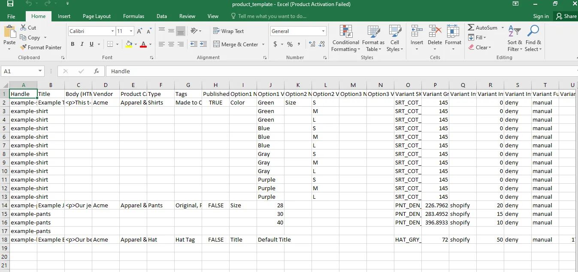The image size is (578, 272).
Task: Click Merge & Center button
Action: 236,44
